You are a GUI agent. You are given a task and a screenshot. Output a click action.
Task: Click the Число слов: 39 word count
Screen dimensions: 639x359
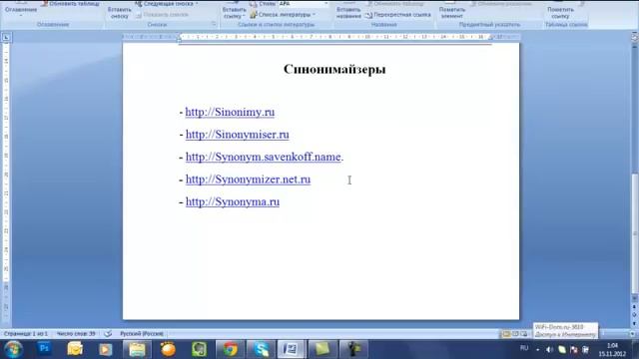[x=76, y=334]
